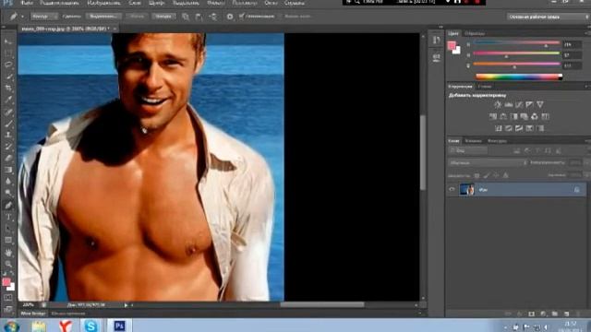Toggle type layers filter in Layers panel

537,151
